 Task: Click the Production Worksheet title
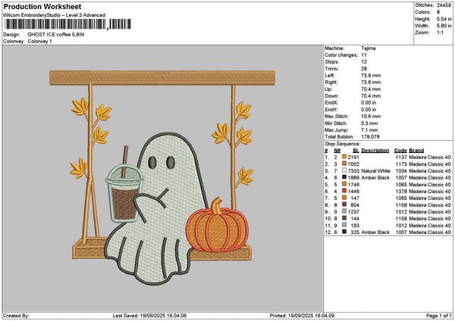click(x=36, y=6)
